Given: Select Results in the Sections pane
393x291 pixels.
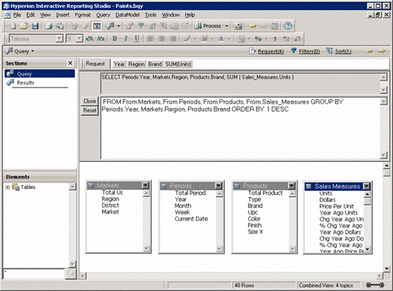Looking at the screenshot, I should 26,82.
